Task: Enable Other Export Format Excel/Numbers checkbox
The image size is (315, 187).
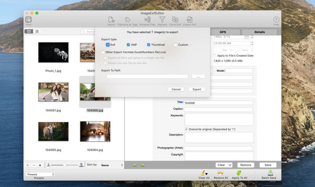Action: tap(103, 52)
